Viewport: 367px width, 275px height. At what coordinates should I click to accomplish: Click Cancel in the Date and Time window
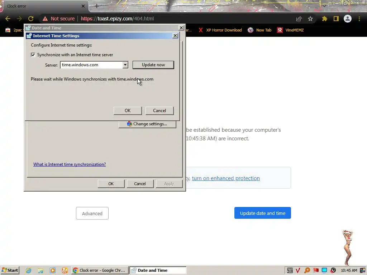click(140, 184)
